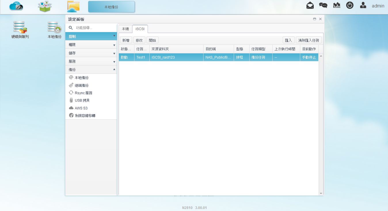
Task: Open the App Center box icon
Action: pyautogui.click(x=45, y=6)
